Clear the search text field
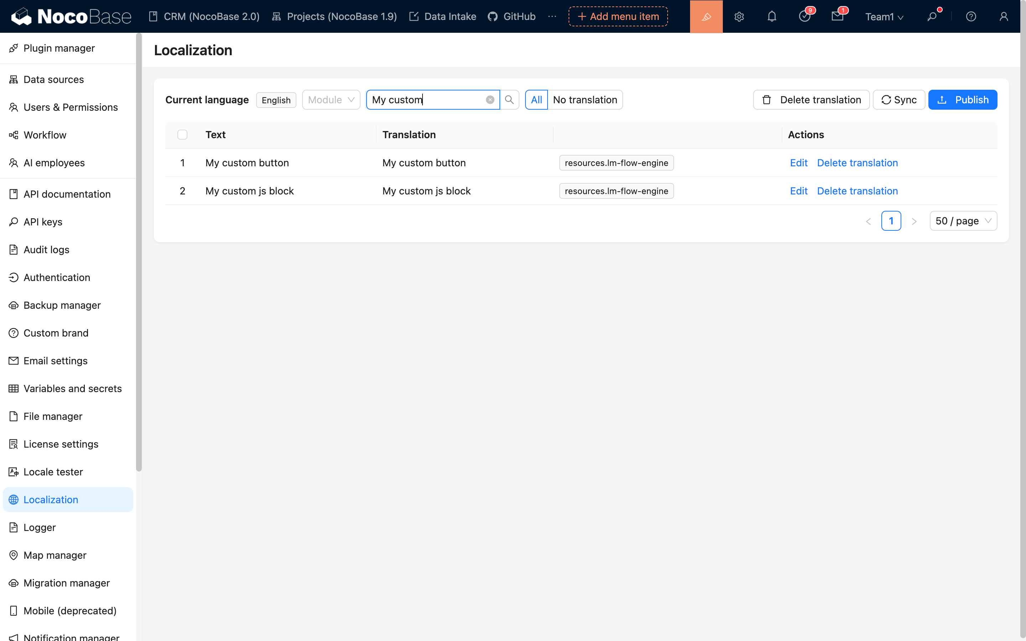The height and width of the screenshot is (641, 1026). coord(490,100)
